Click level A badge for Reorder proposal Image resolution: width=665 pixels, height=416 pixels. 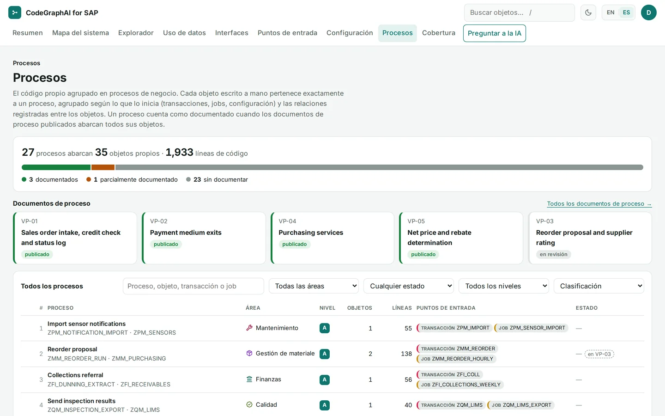pos(325,354)
